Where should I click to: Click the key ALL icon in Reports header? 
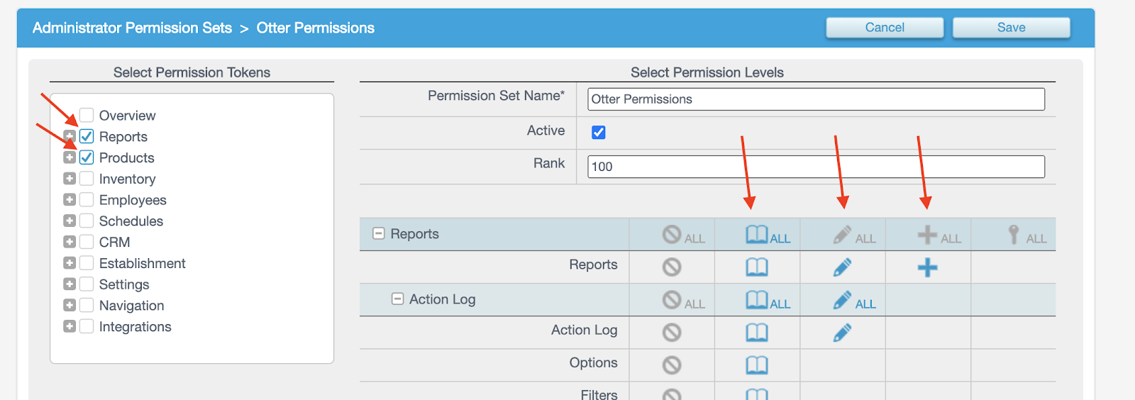coord(1026,235)
